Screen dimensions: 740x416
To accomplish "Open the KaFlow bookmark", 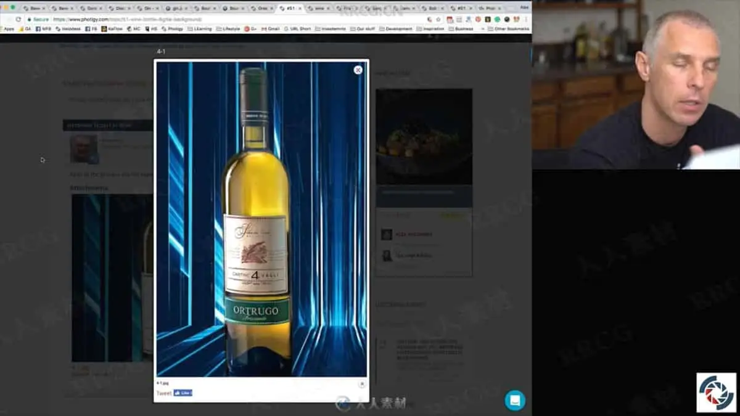I will 112,29.
